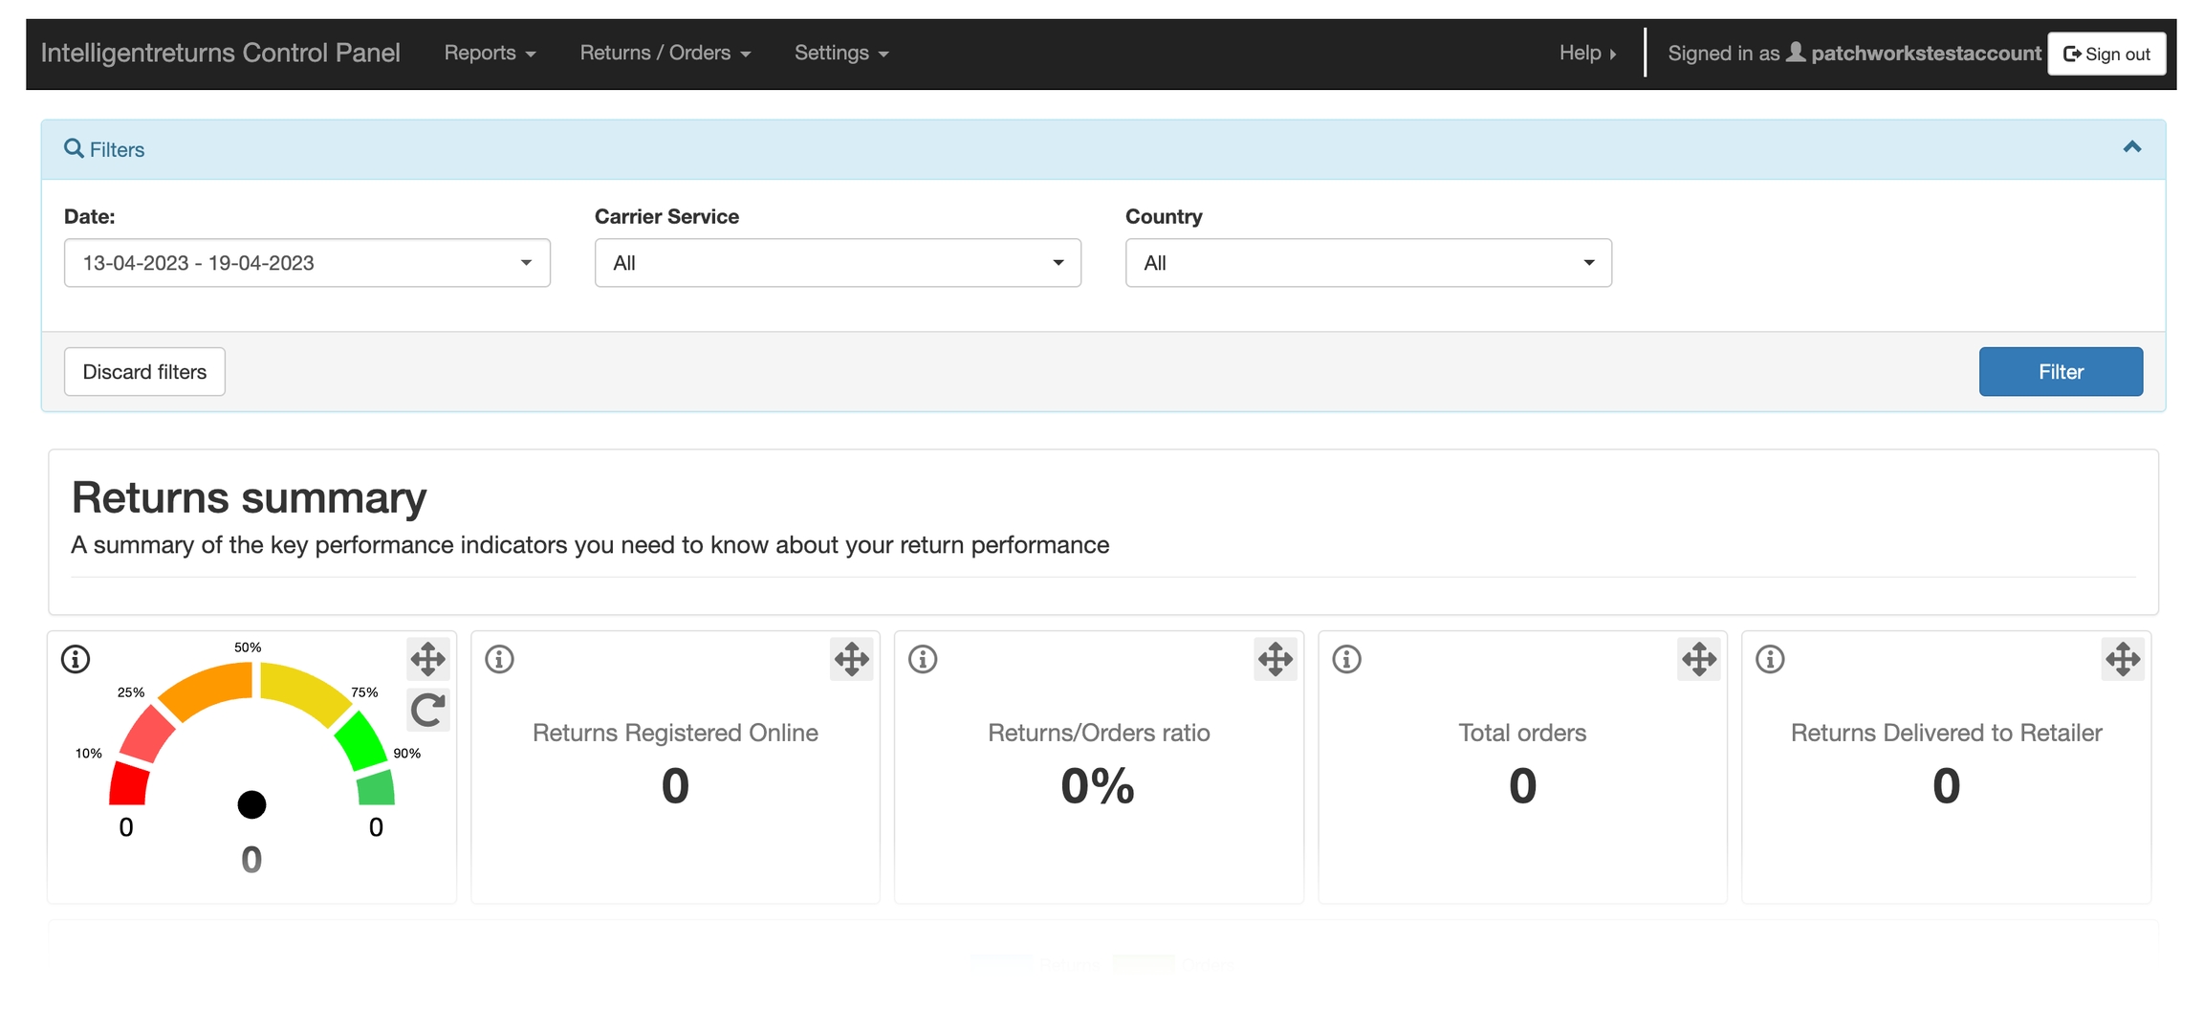Viewport: 2203px width, 1009px height.
Task: Open the Date range dropdown
Action: [x=307, y=263]
